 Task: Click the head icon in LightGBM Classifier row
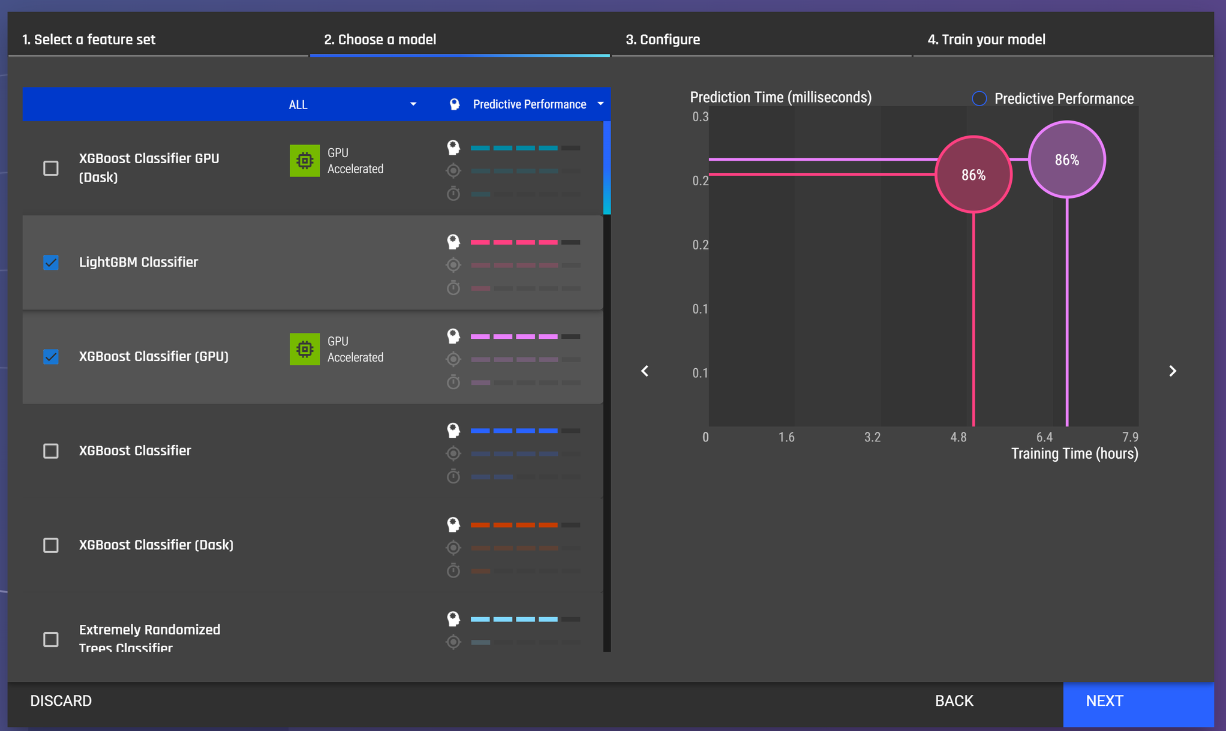[x=453, y=242]
